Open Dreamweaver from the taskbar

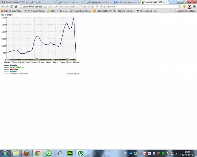(70, 153)
